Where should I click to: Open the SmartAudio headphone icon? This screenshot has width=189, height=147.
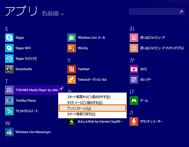click(x=9, y=69)
